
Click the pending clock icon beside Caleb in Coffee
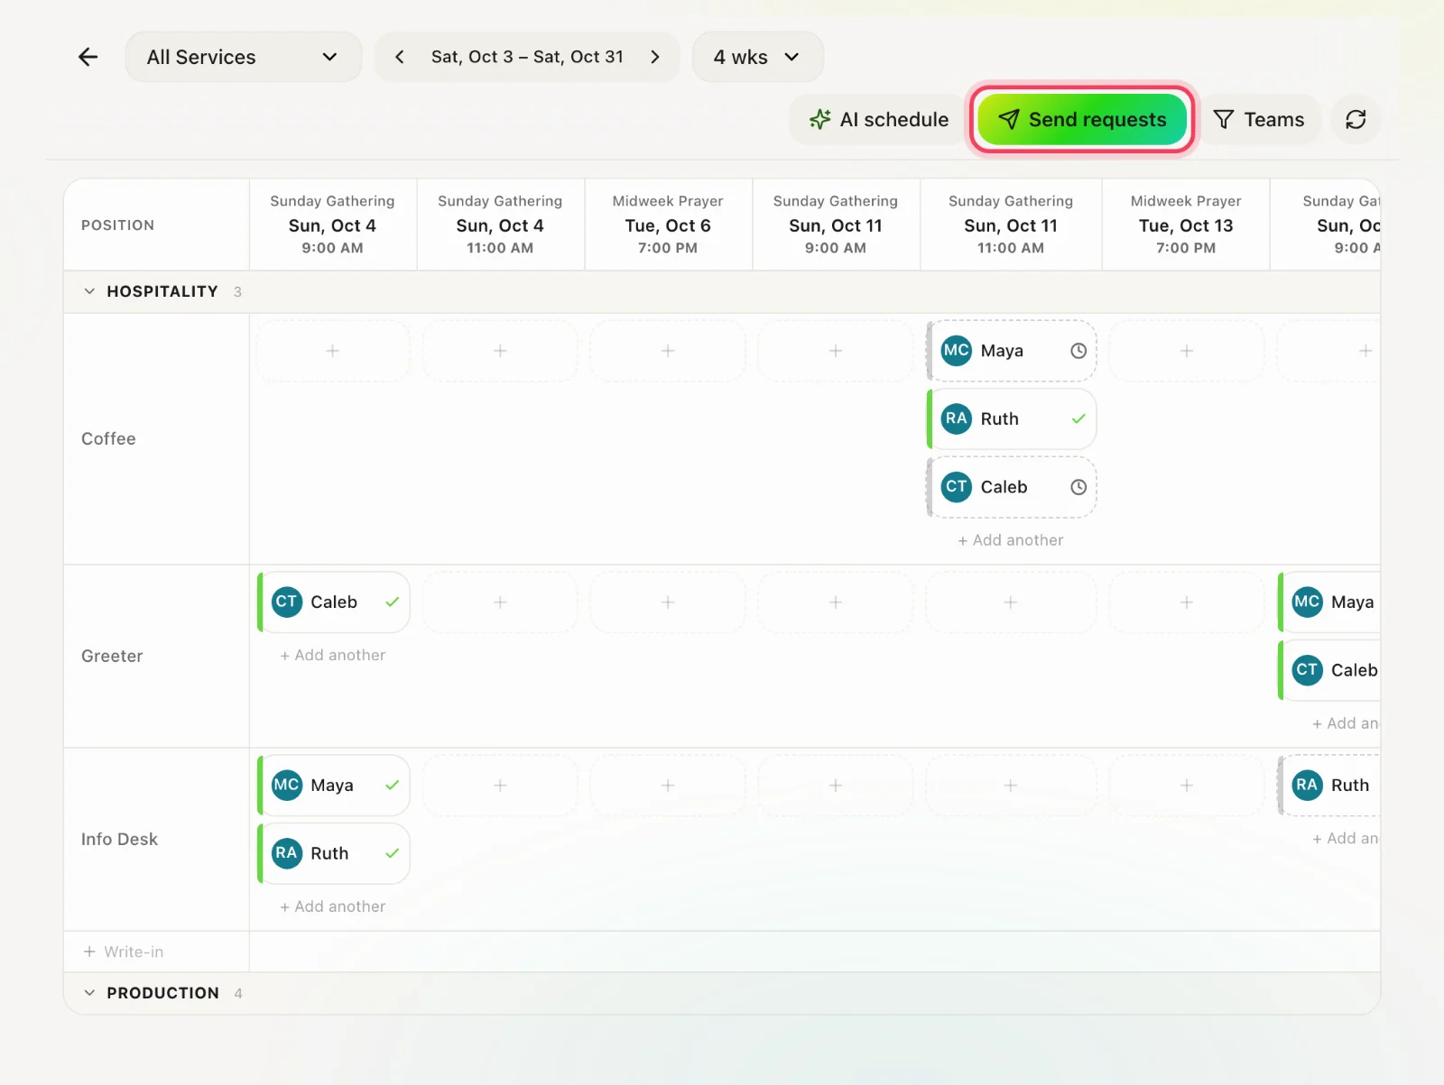(1078, 487)
